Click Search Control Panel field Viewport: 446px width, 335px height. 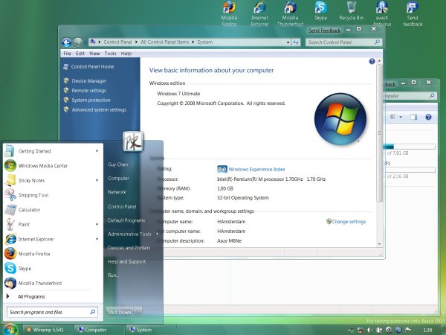[343, 42]
